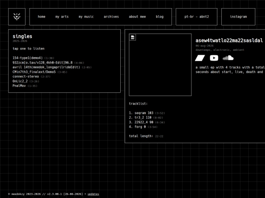The width and height of the screenshot is (265, 198).
Task: Open the about mee page
Action: click(x=137, y=17)
